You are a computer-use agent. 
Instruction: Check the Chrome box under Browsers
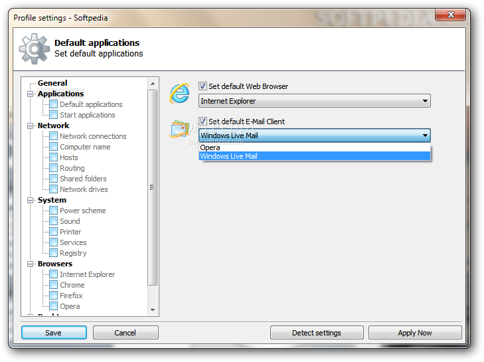[53, 285]
